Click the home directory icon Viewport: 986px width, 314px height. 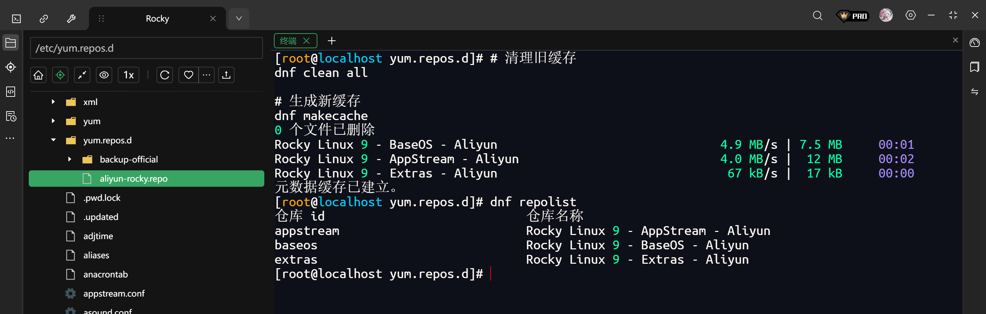[38, 75]
